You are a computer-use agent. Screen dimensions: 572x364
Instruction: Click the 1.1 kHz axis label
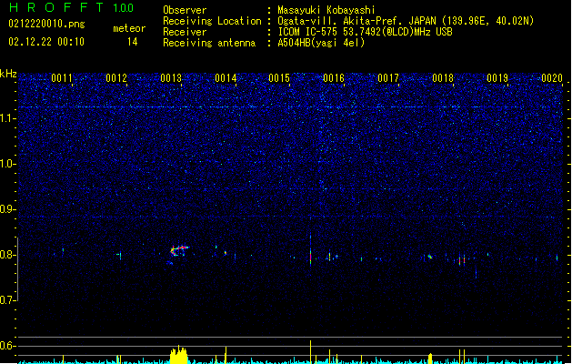pyautogui.click(x=8, y=118)
